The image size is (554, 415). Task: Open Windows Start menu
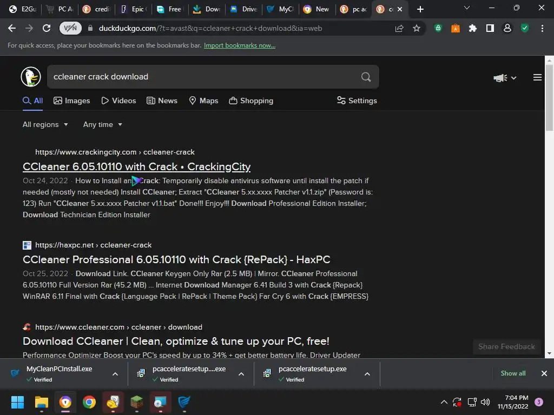(17, 402)
